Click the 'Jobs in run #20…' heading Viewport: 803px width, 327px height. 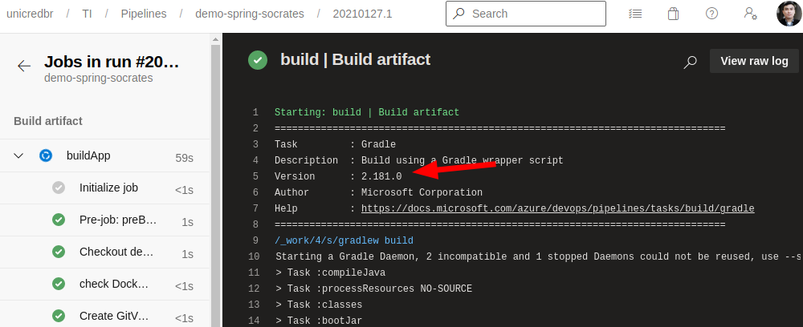click(x=112, y=62)
